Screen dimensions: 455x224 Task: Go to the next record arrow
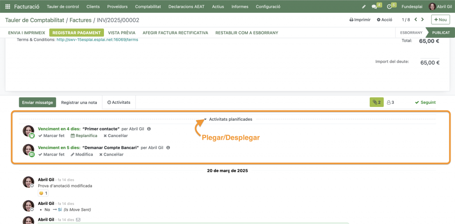(x=423, y=20)
